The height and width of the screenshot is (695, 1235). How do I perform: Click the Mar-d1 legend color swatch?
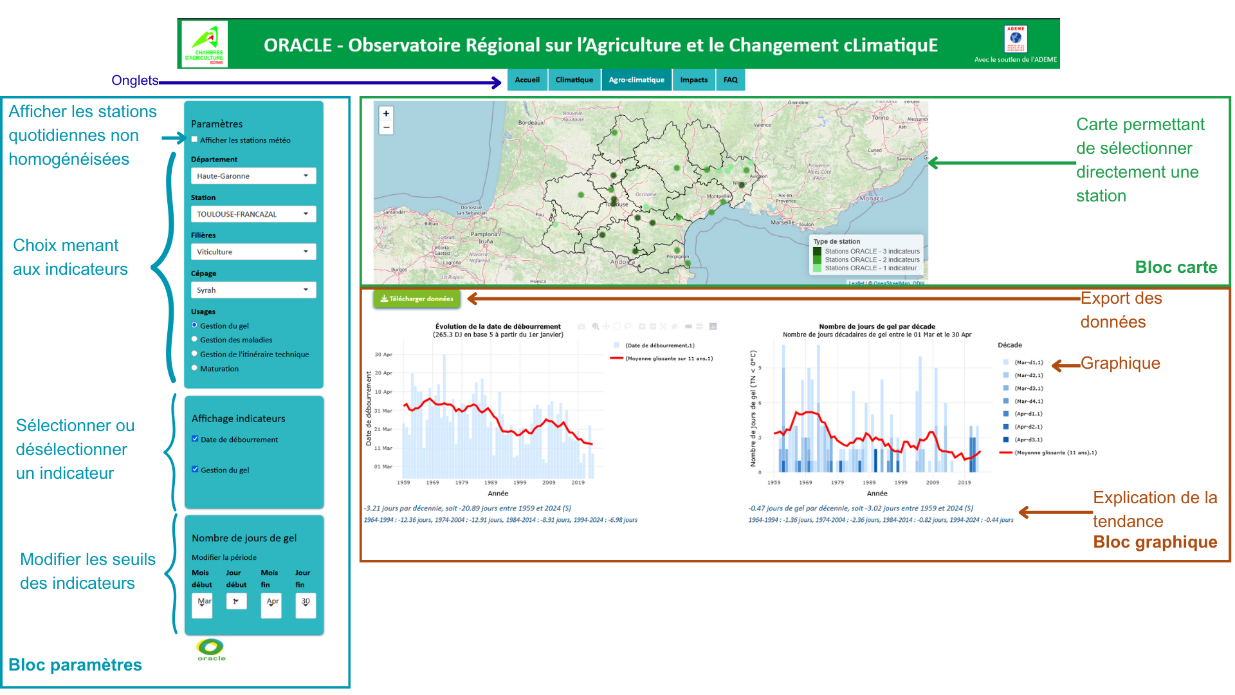(x=1006, y=362)
